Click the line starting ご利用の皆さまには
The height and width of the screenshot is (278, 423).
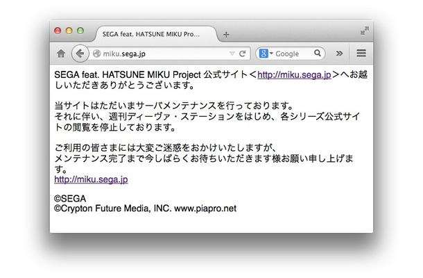pos(165,147)
